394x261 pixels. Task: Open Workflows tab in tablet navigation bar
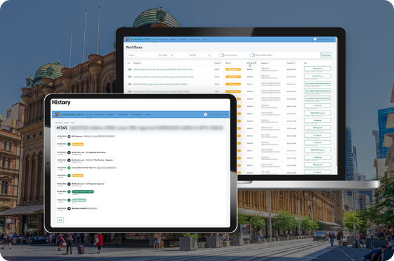[89, 115]
